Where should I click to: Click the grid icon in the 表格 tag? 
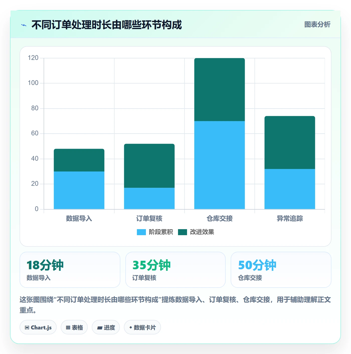(x=68, y=327)
